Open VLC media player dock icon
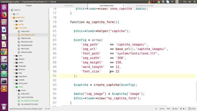The width and height of the screenshot is (197, 111). (4, 89)
